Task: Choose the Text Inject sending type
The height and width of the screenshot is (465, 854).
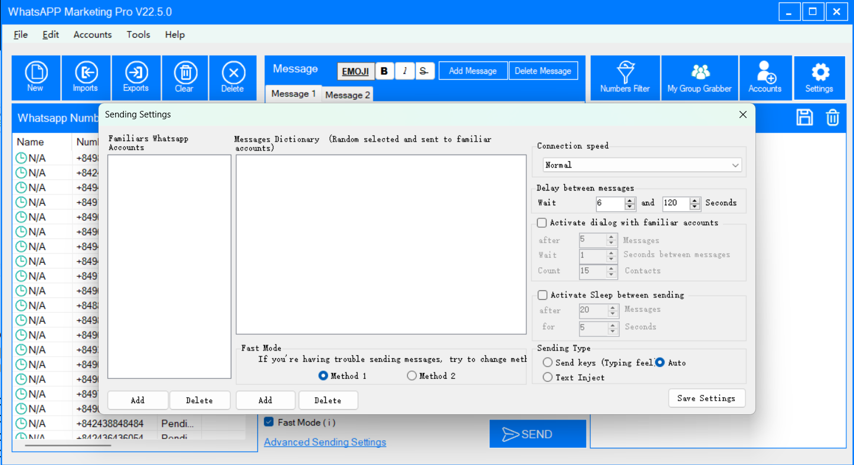Action: pyautogui.click(x=548, y=378)
